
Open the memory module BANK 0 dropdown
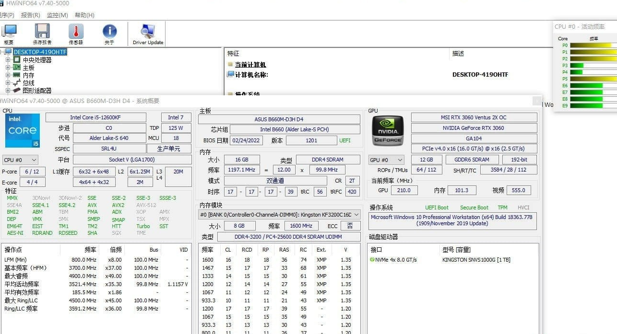click(x=279, y=215)
